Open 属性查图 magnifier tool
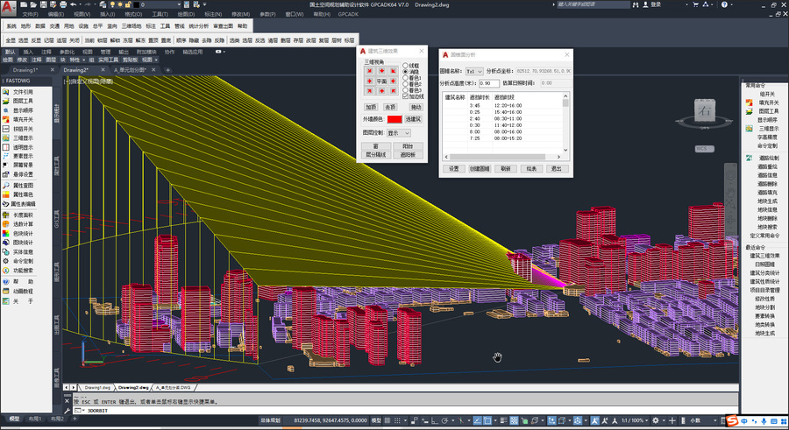The width and height of the screenshot is (789, 430). pyautogui.click(x=6, y=185)
